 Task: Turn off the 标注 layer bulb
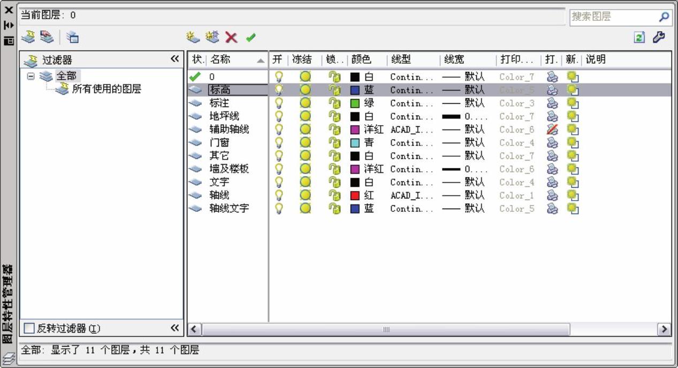[x=279, y=103]
